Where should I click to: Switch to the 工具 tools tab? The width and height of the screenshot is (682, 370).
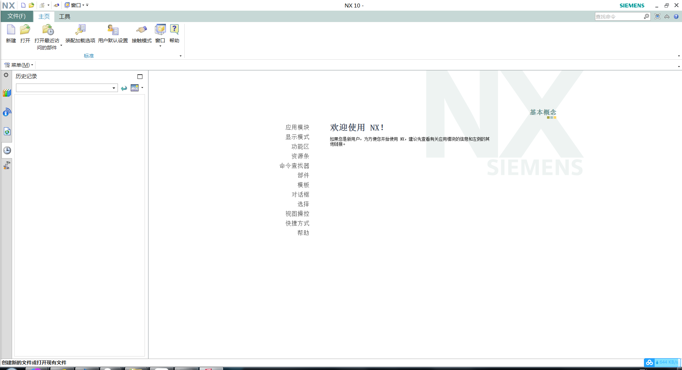(65, 17)
